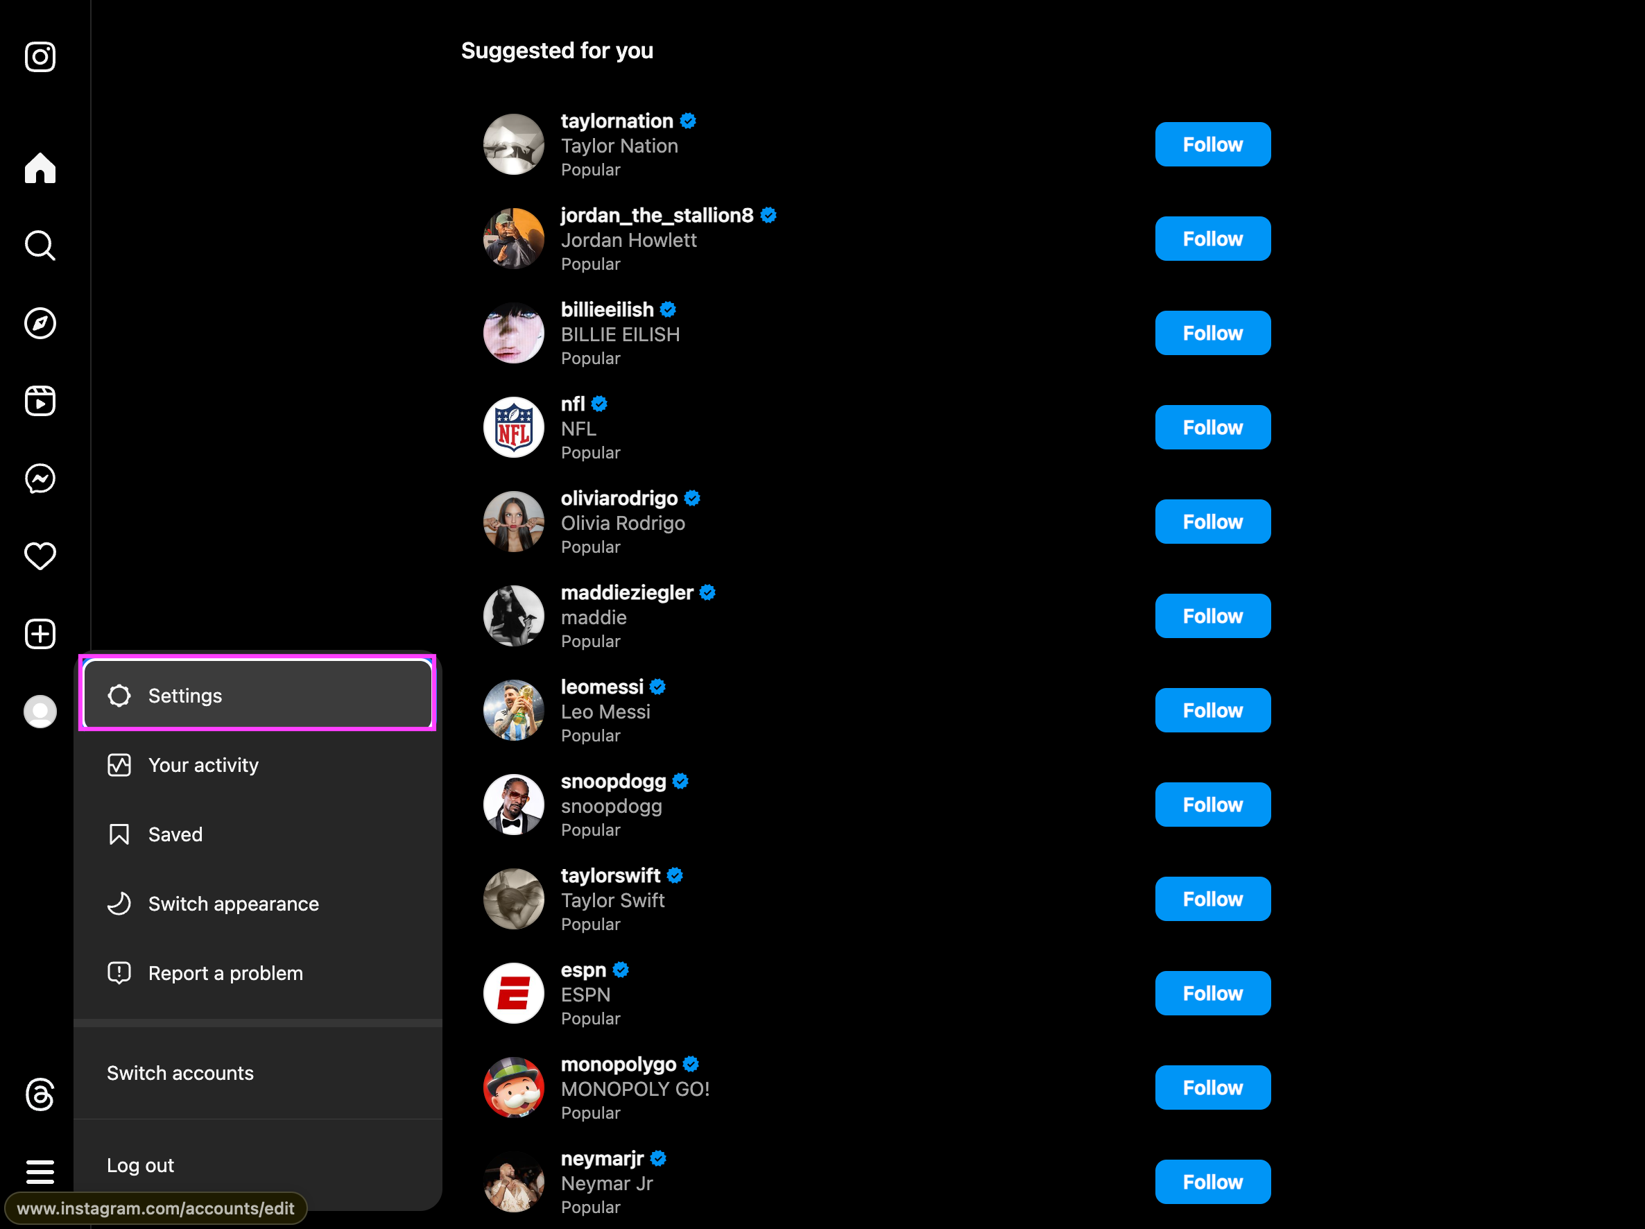The width and height of the screenshot is (1645, 1229).
Task: Click Log out in the menu
Action: (257, 1165)
